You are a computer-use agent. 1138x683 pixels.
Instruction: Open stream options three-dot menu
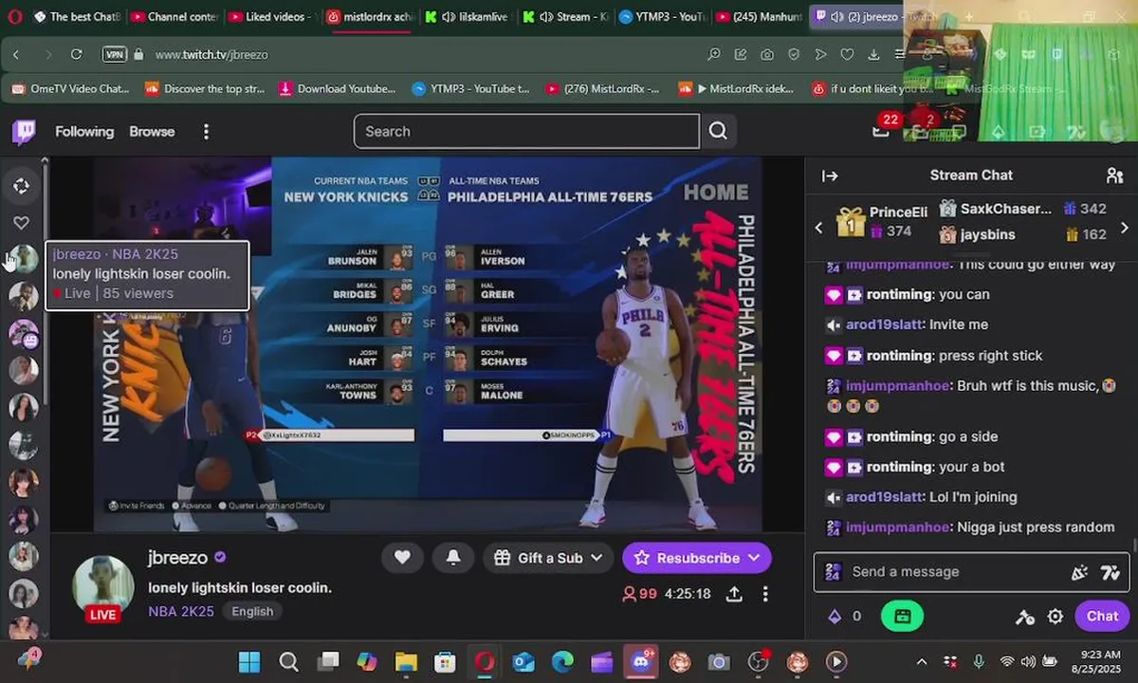765,594
